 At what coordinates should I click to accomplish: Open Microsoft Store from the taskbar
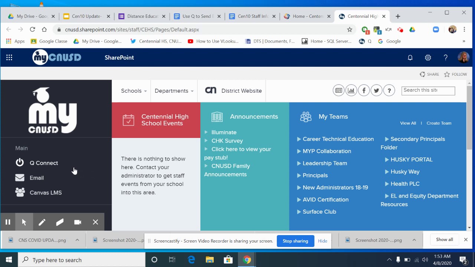point(228,260)
